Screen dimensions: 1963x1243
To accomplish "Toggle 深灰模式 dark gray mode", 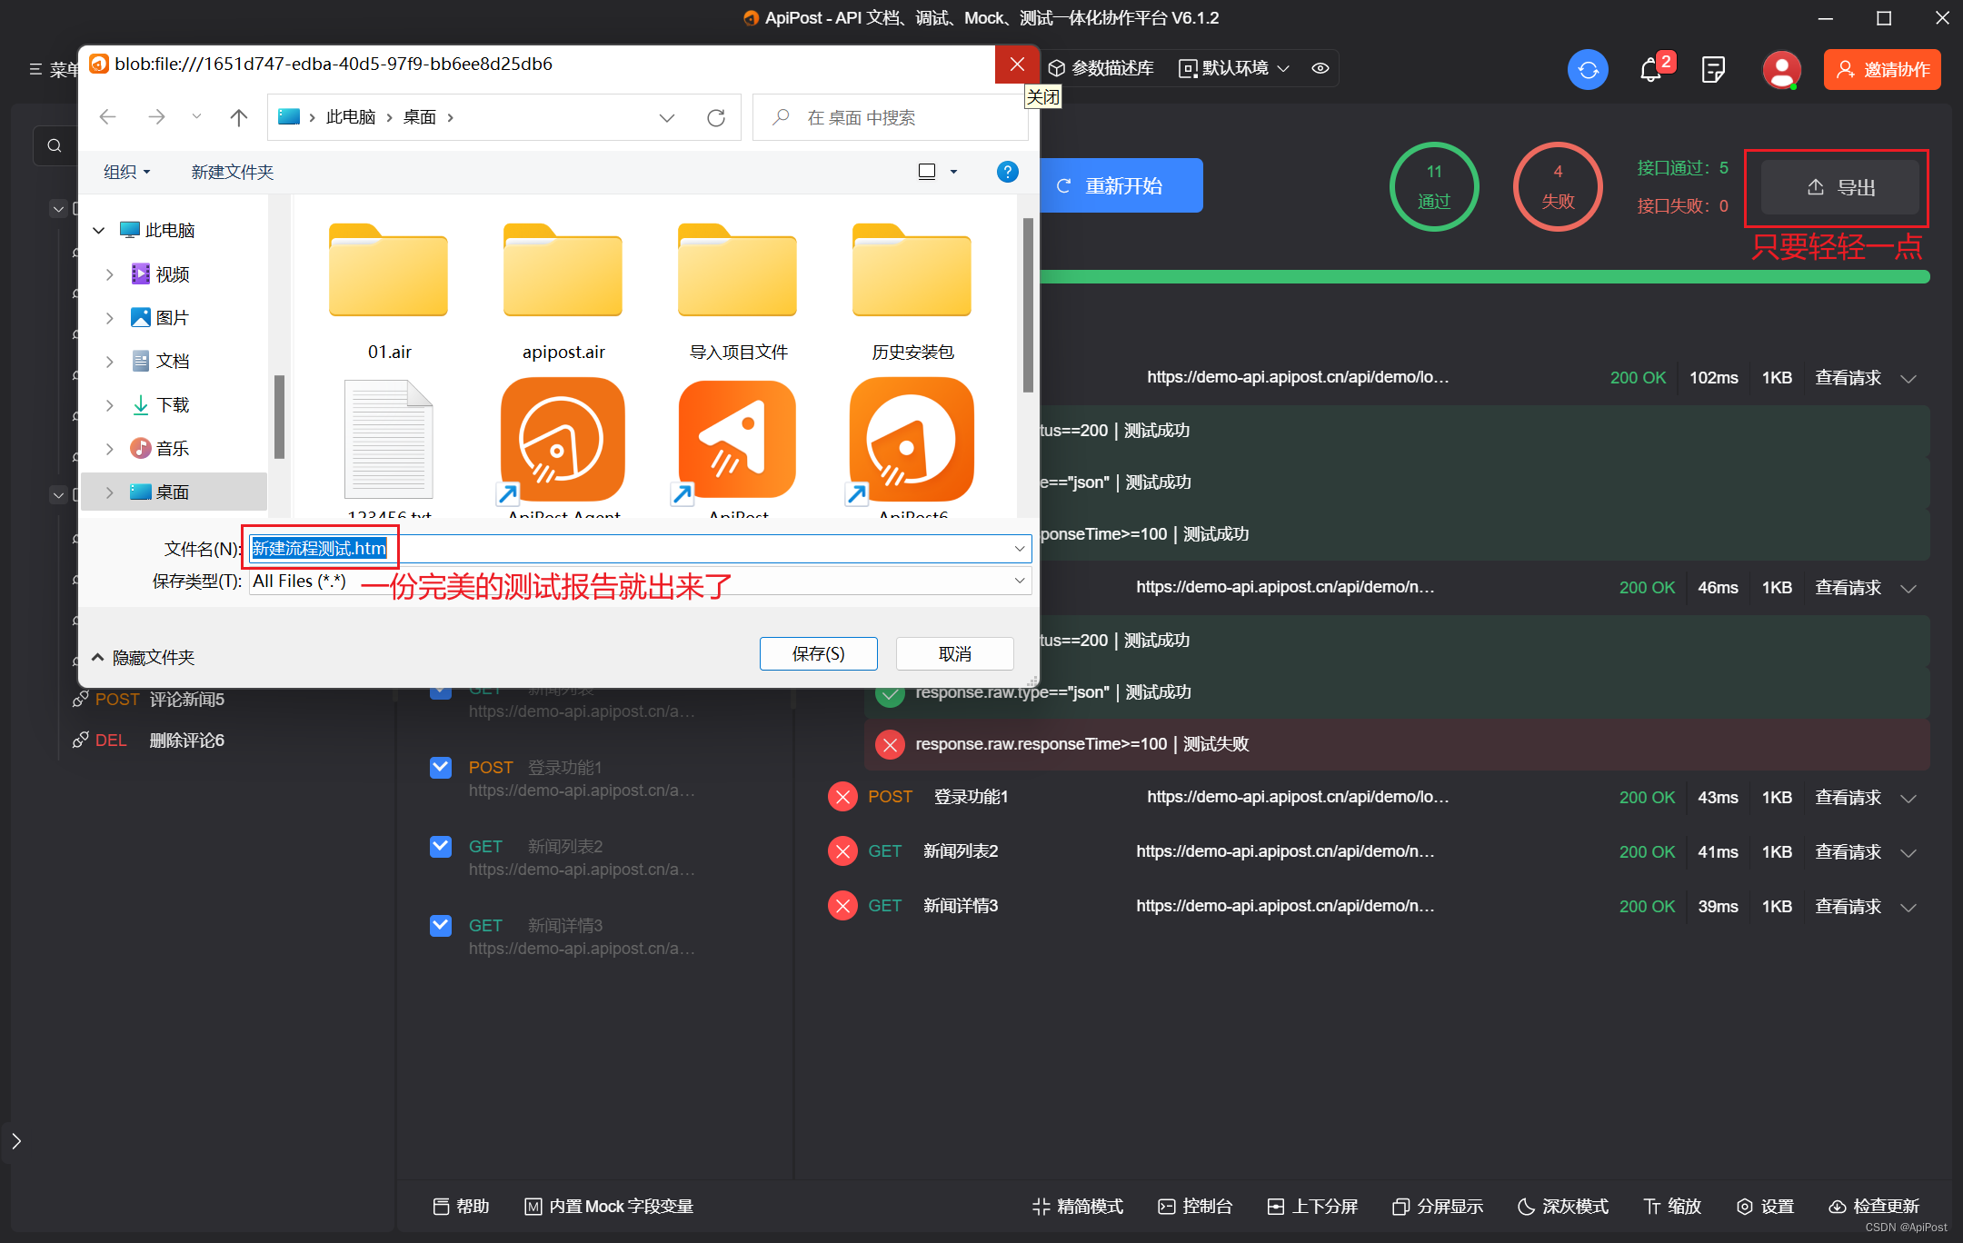I will (1563, 1206).
